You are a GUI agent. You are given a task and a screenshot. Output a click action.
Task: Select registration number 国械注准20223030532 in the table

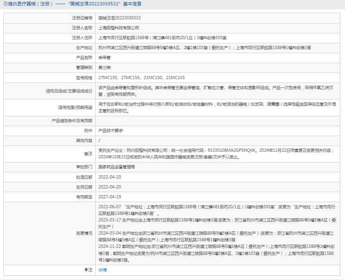[119, 18]
